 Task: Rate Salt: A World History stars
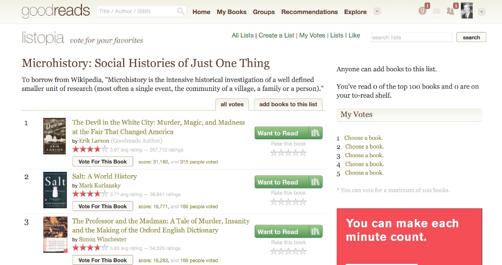(x=288, y=202)
